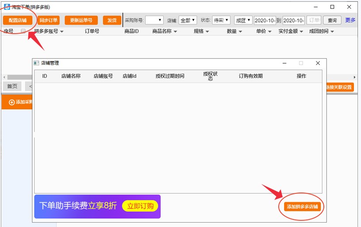Click the 淘宝下单 app icon in title bar
Screen dimensions: 361x227
pos(7,7)
